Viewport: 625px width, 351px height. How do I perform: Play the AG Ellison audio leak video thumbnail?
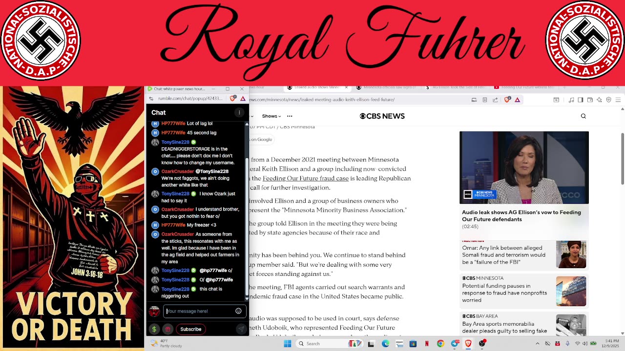(524, 168)
